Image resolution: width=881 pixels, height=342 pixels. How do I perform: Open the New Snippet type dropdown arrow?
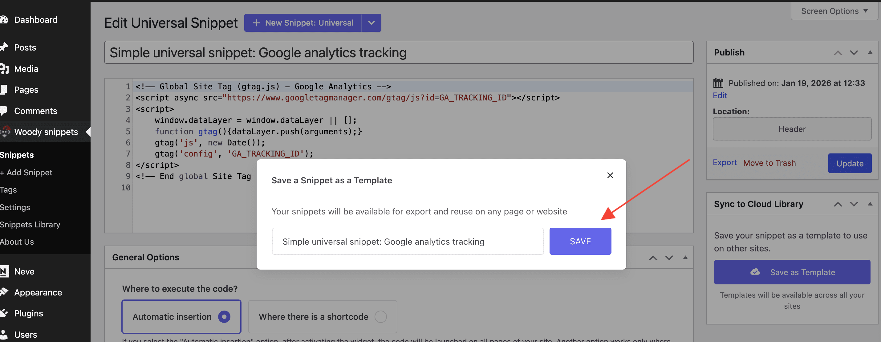pyautogui.click(x=371, y=23)
